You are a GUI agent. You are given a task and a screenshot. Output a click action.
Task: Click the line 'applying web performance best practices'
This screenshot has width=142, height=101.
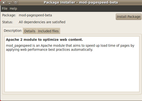pos(50,50)
